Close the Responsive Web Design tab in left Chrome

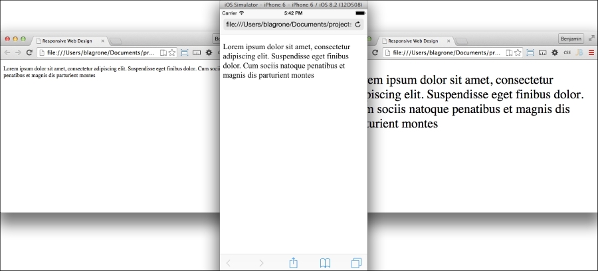[102, 41]
